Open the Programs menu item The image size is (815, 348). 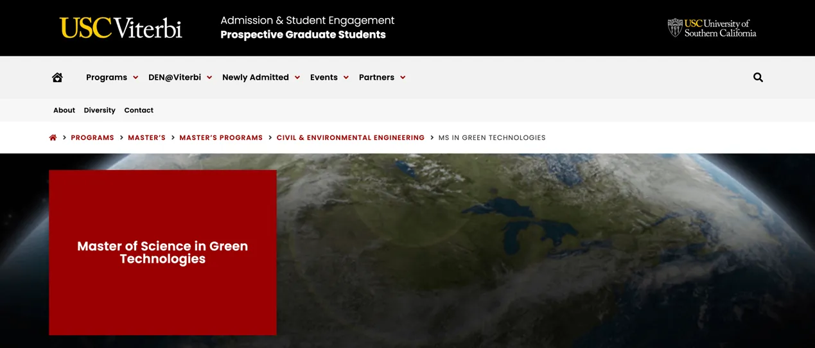point(107,78)
